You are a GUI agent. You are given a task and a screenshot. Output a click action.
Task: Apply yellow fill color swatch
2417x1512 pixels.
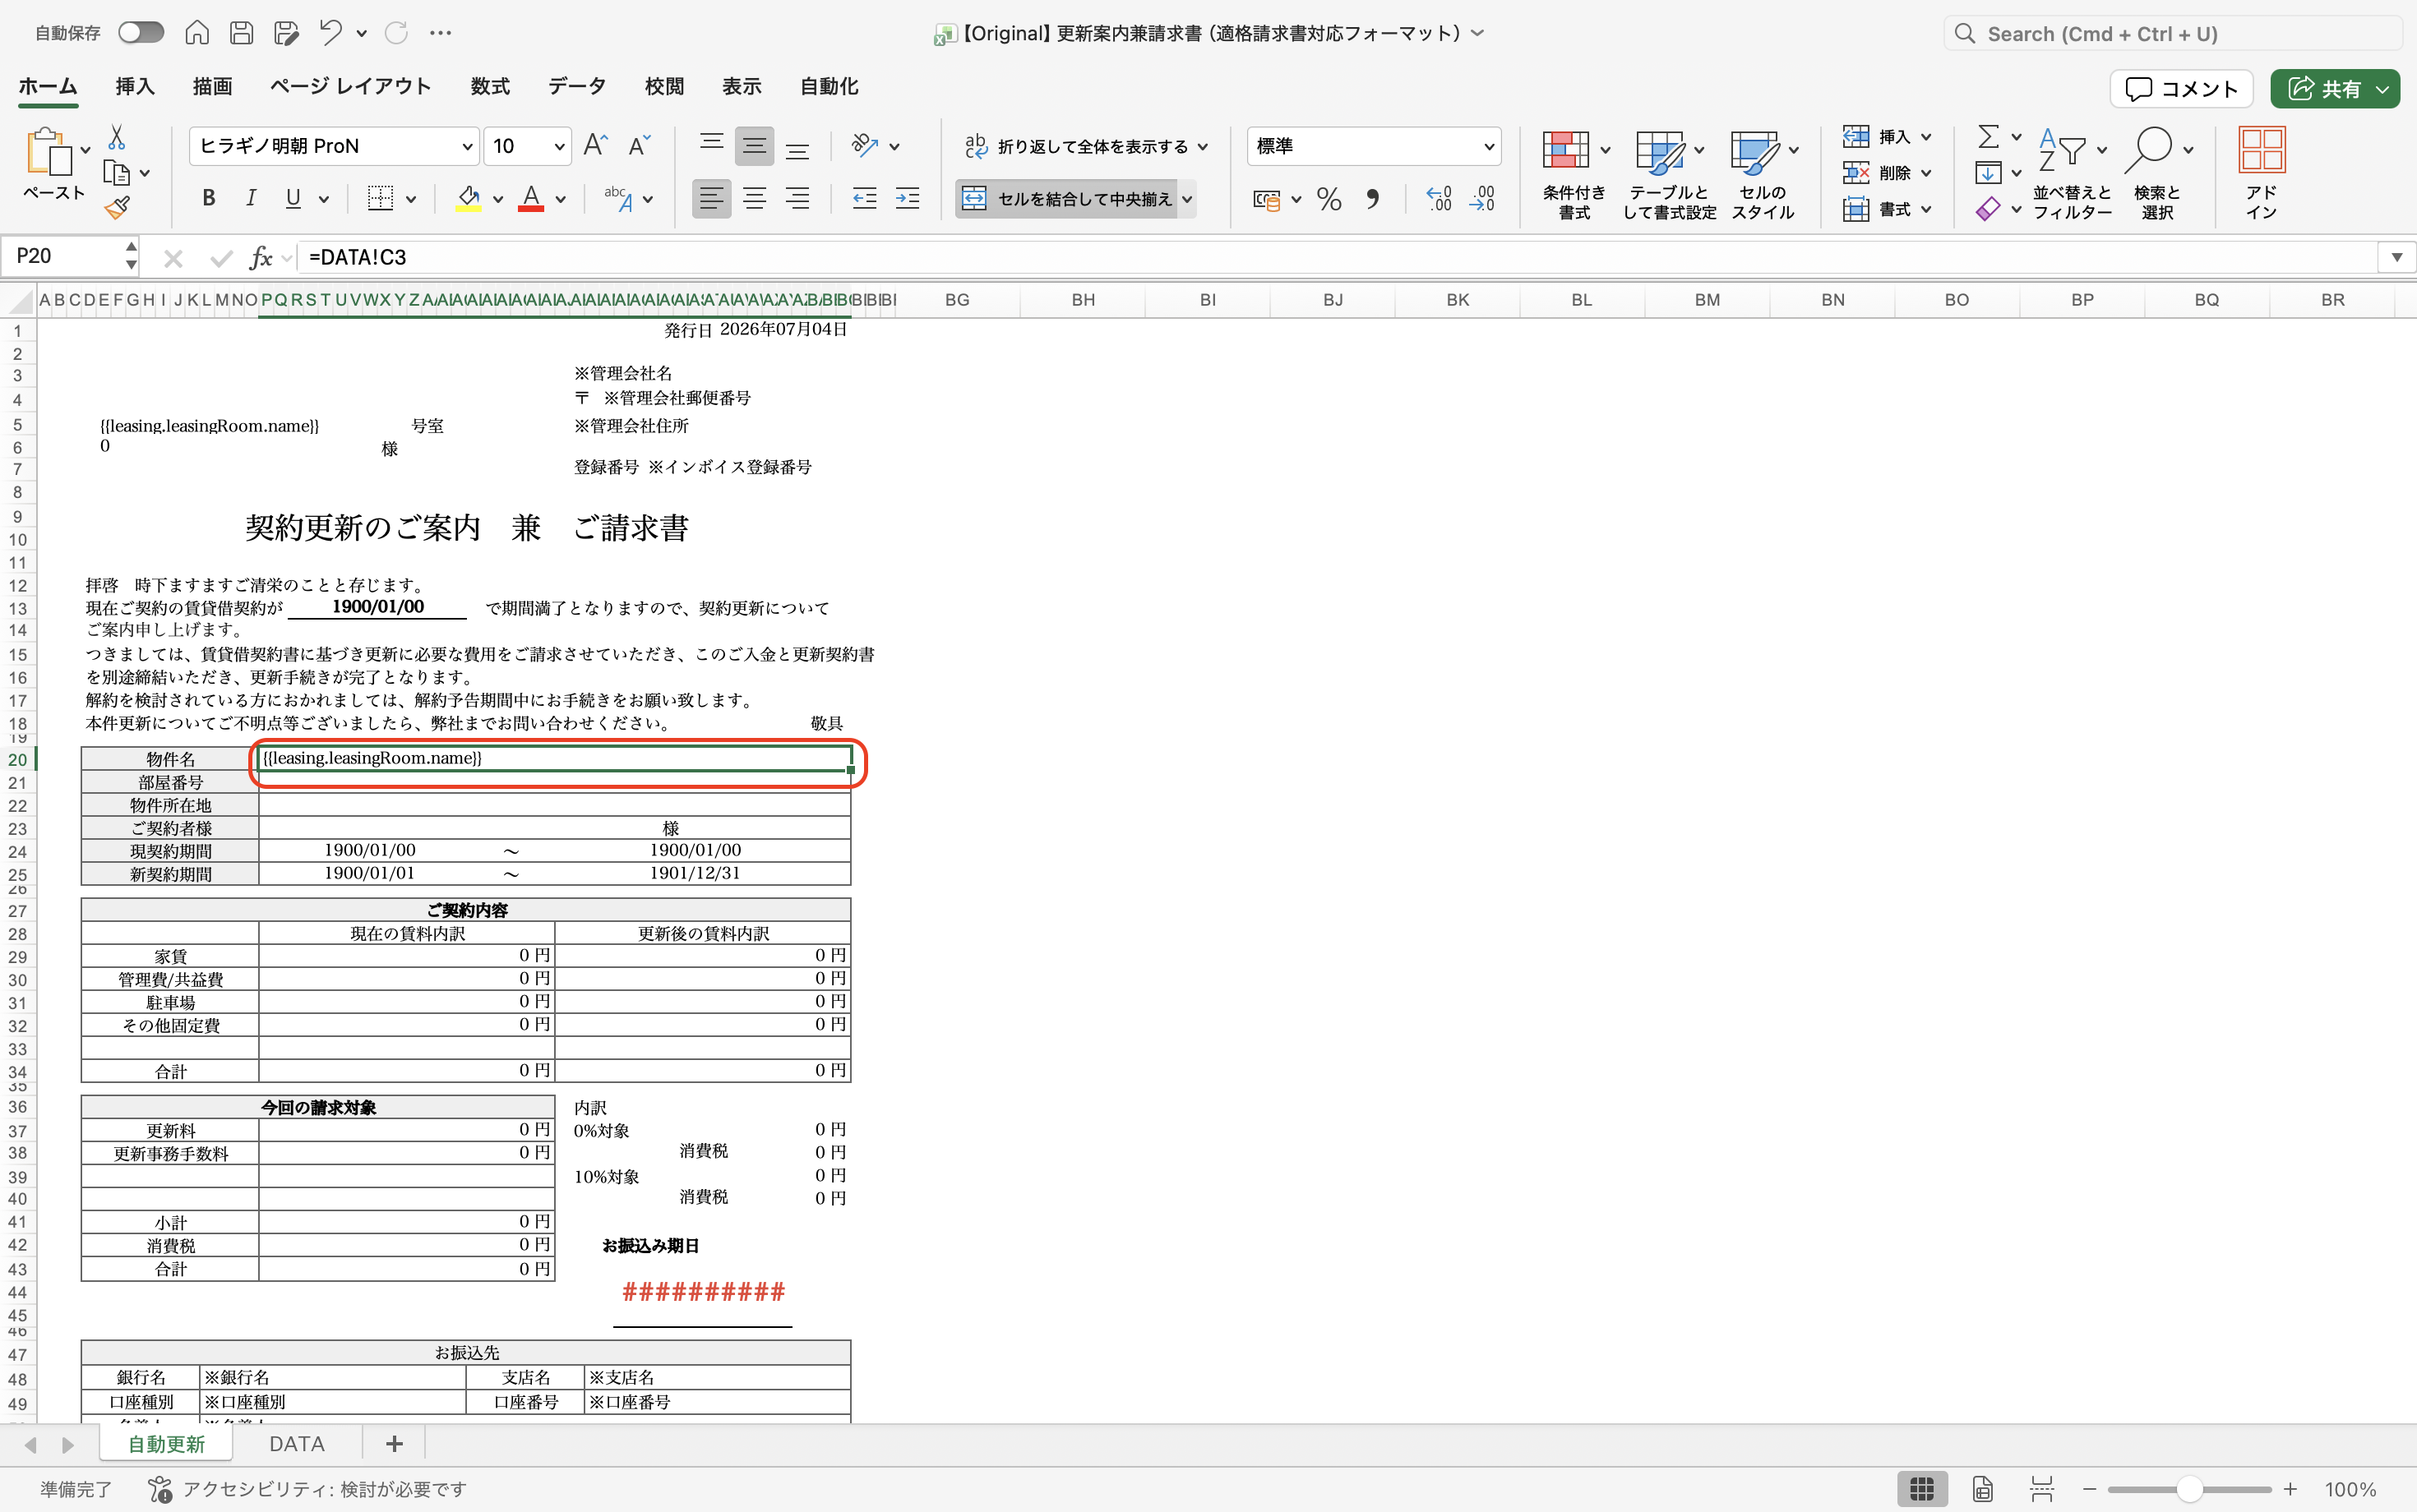[469, 198]
